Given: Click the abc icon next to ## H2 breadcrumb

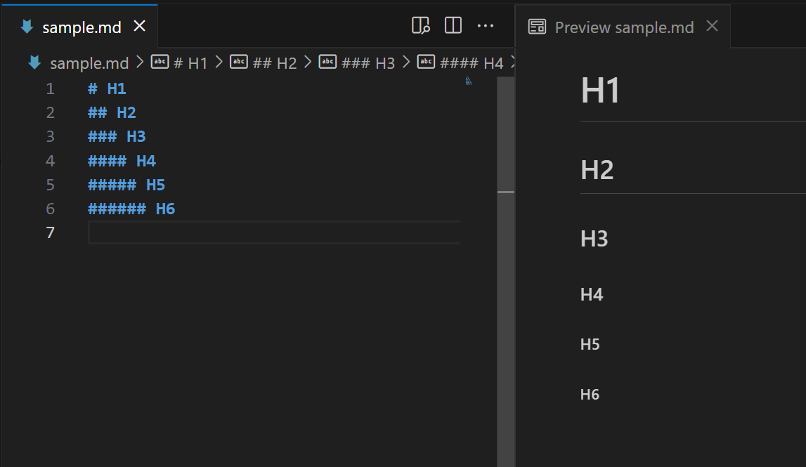Looking at the screenshot, I should (239, 62).
